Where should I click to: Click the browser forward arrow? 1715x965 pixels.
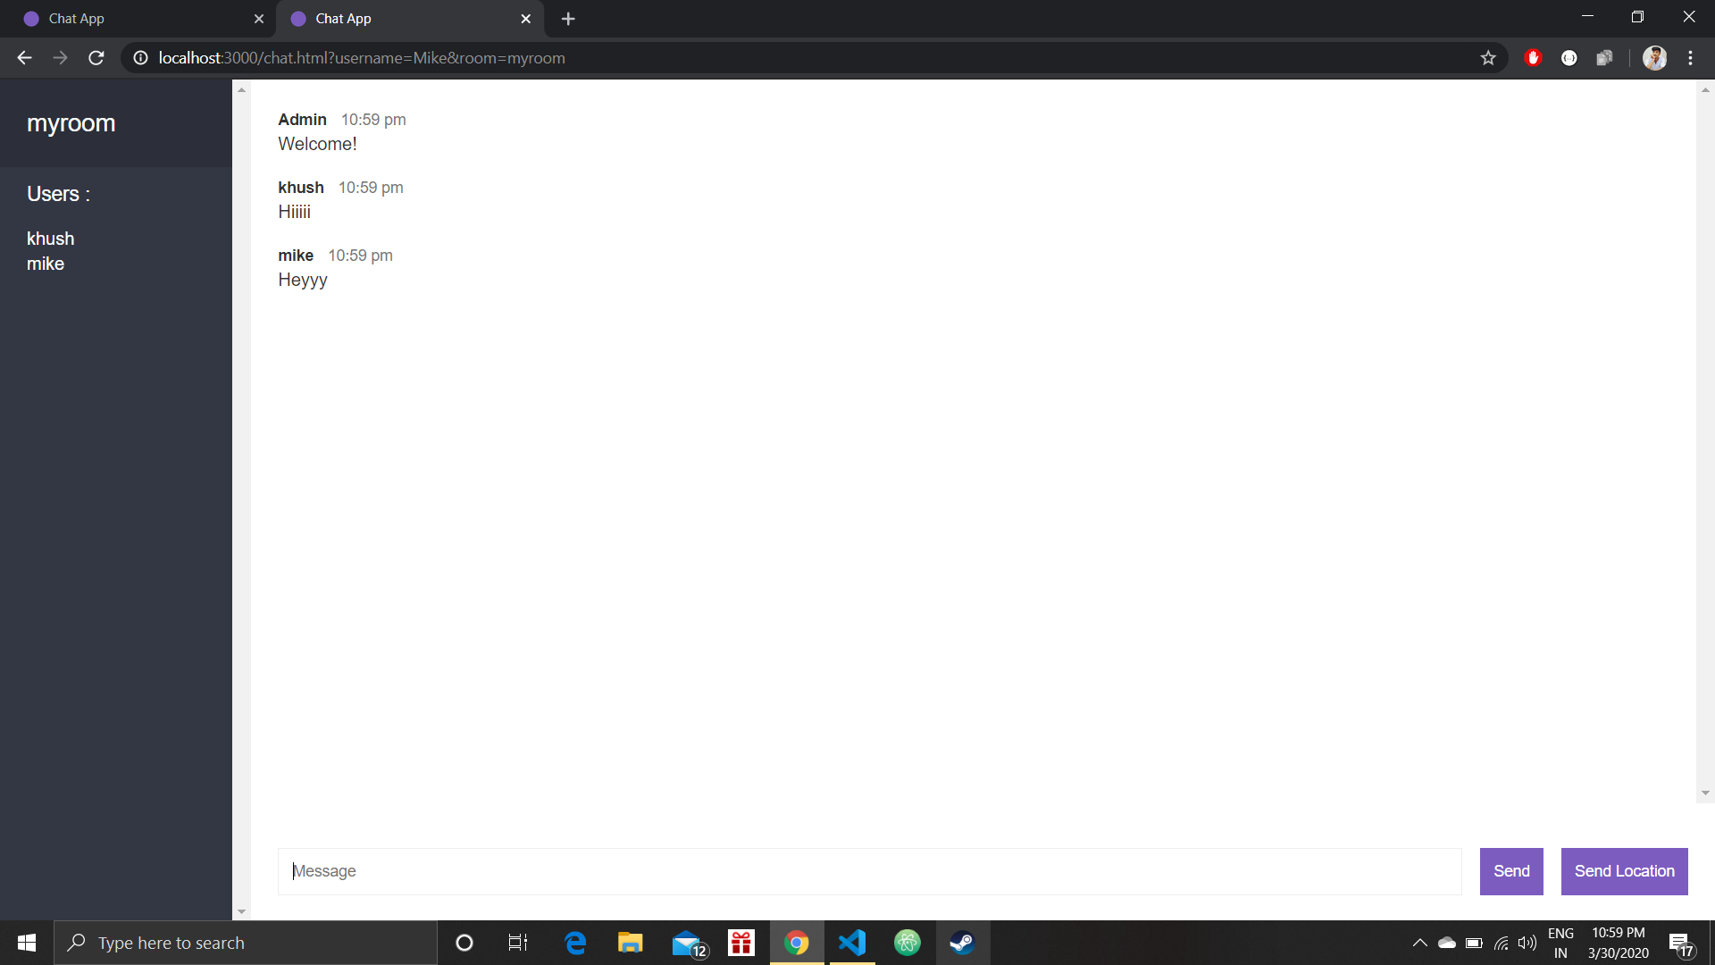60,57
